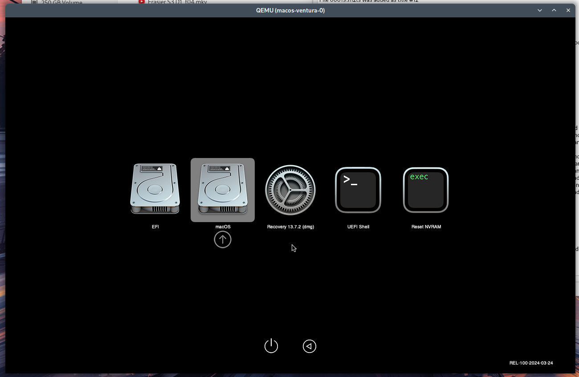Click the restart triangle icon
579x377 pixels.
(x=310, y=346)
